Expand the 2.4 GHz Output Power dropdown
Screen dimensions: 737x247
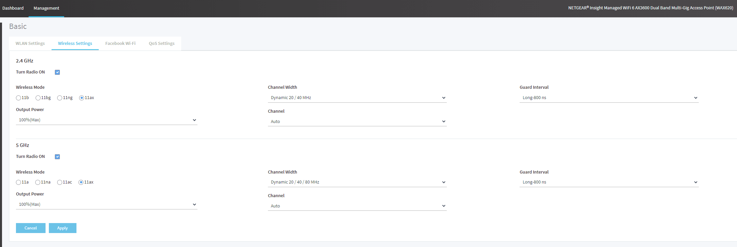[x=106, y=120]
